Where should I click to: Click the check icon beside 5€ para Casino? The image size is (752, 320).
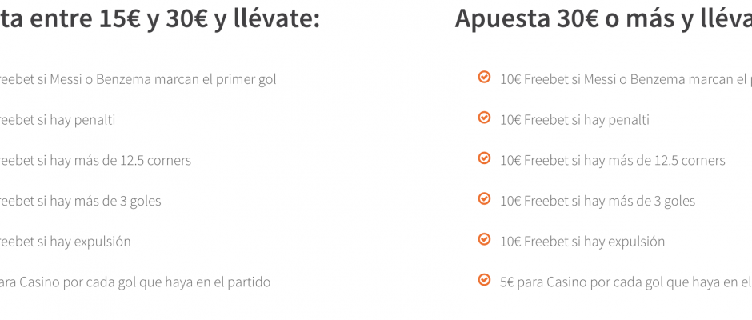(x=484, y=279)
